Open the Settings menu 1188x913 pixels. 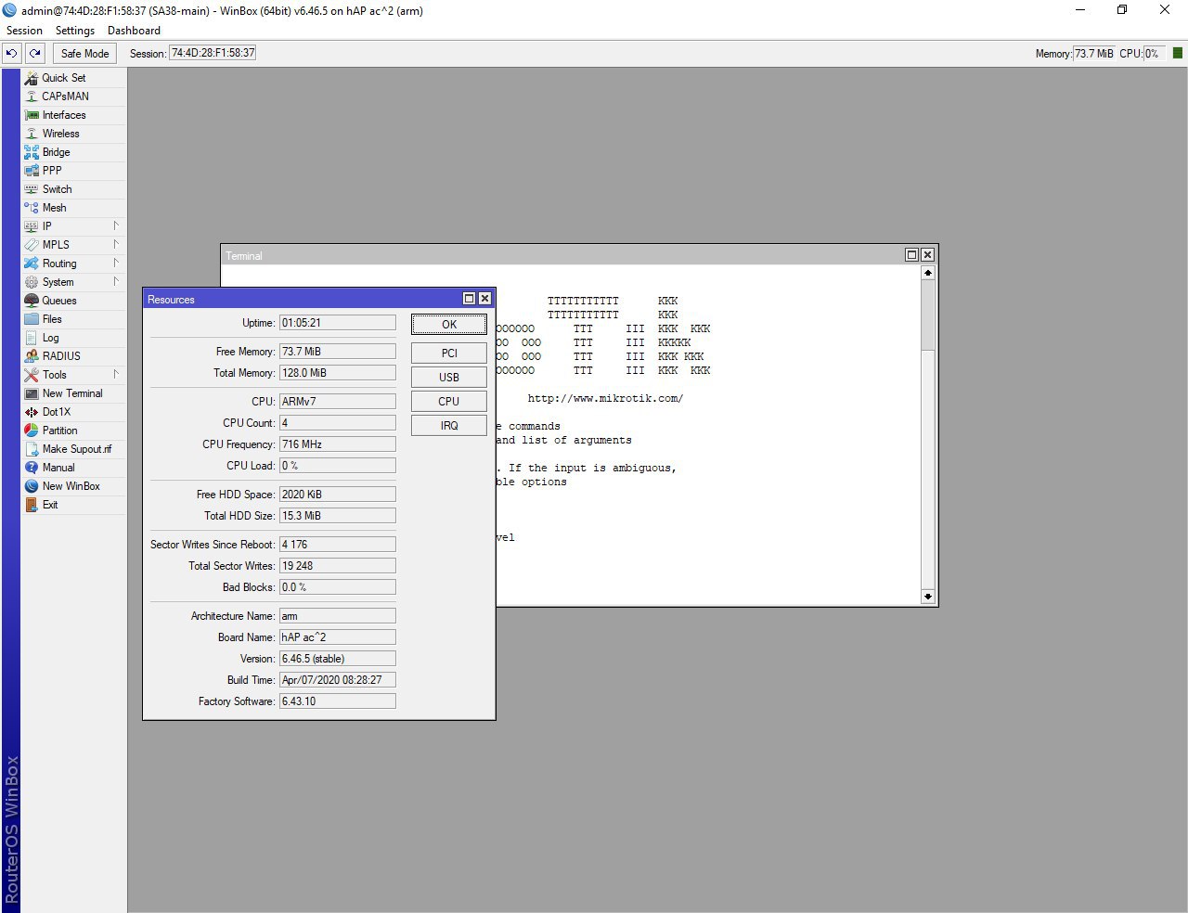pos(75,31)
